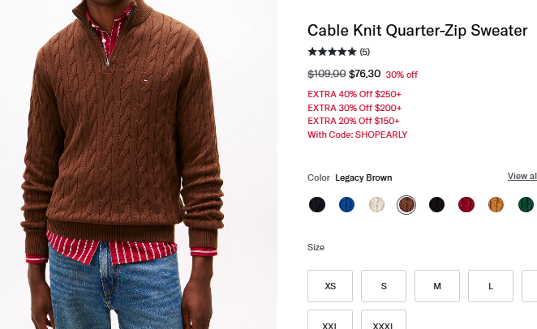
Task: Open the View all colors link
Action: [x=522, y=176]
